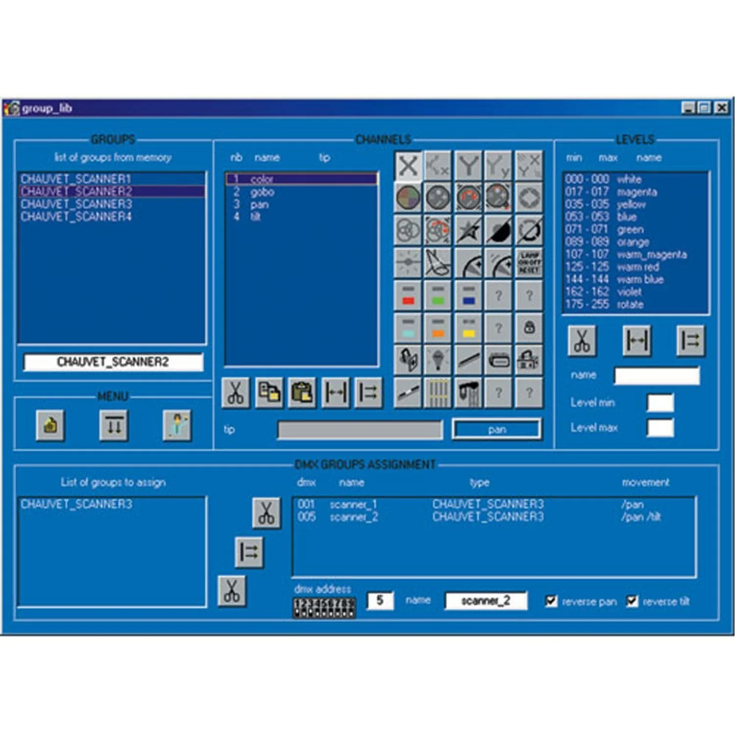Select the 000-000 white level row

[635, 179]
